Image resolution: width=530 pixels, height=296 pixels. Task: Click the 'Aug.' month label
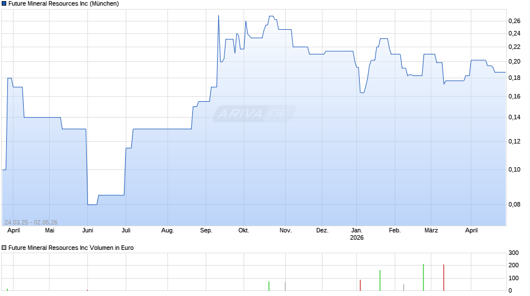pyautogui.click(x=167, y=230)
